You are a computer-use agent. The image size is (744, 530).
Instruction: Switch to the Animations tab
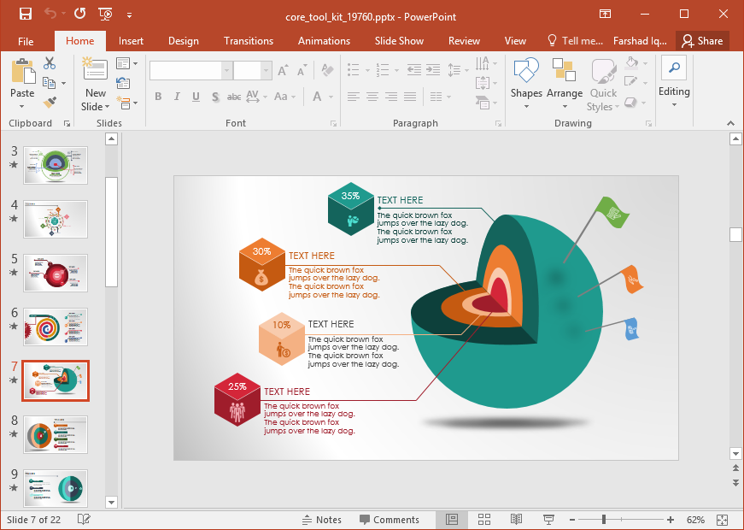coord(324,41)
